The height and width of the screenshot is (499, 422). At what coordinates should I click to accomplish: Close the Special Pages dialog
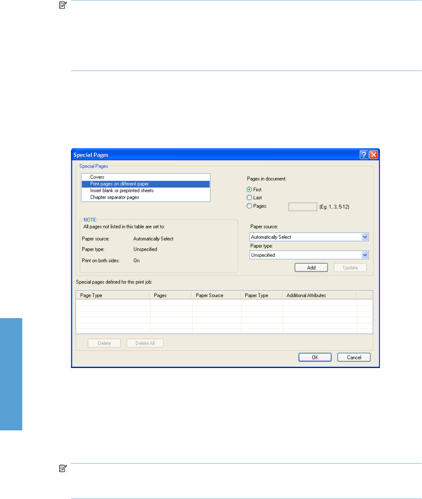click(x=374, y=155)
